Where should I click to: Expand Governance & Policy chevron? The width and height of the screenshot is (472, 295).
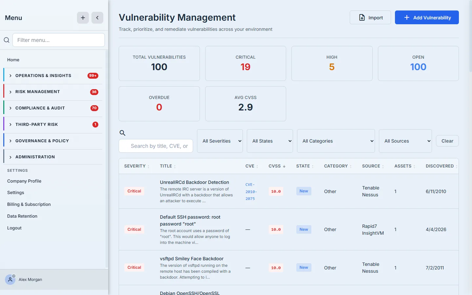(x=10, y=141)
